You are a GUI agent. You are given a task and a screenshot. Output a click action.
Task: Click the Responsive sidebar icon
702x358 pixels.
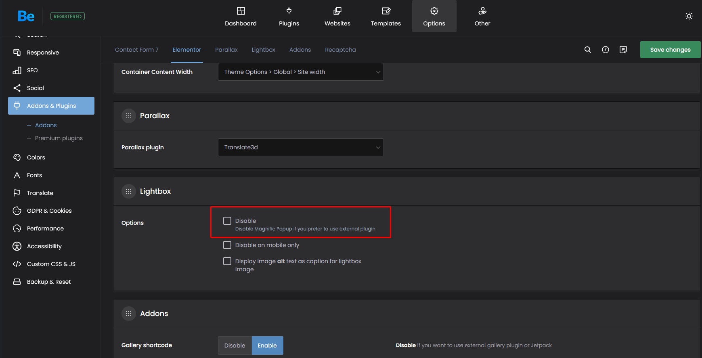pos(17,52)
